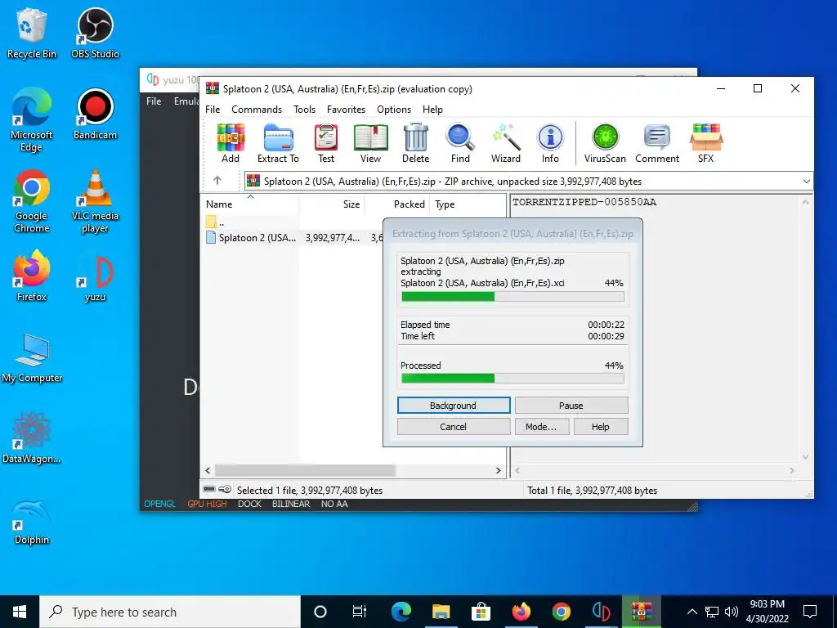Screen dimensions: 837x628
Task: Click the Add toolbar icon in WinRAR
Action: (x=231, y=142)
